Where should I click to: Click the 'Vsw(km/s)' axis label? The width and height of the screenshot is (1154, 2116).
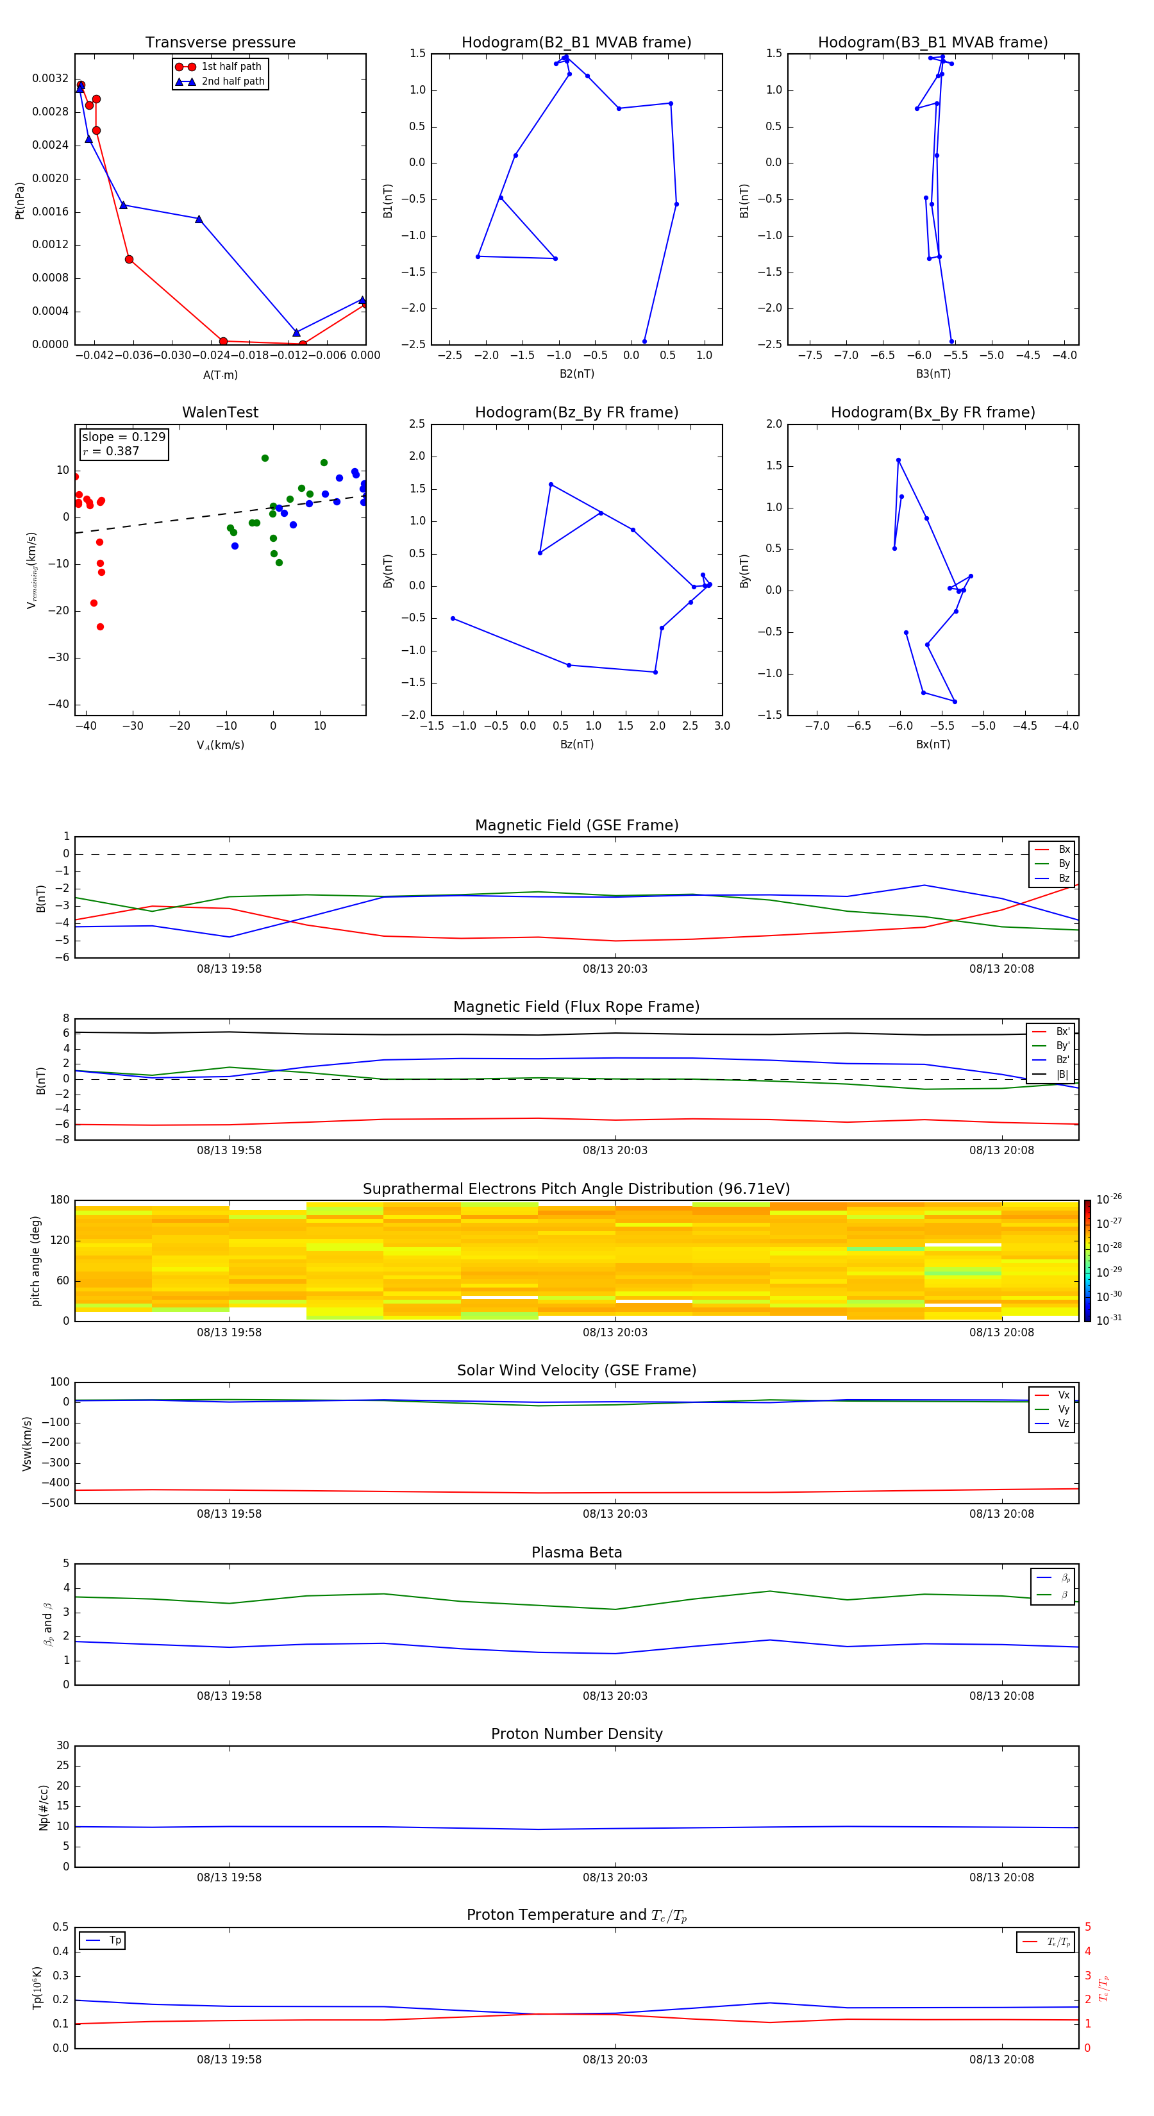tap(27, 1443)
